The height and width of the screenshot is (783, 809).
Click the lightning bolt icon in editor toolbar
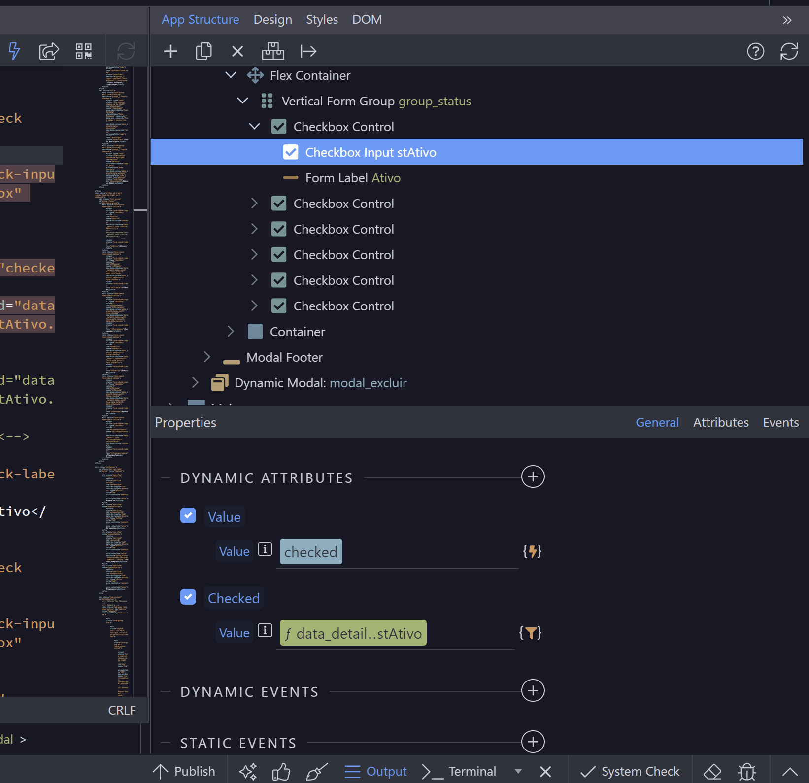pos(14,51)
